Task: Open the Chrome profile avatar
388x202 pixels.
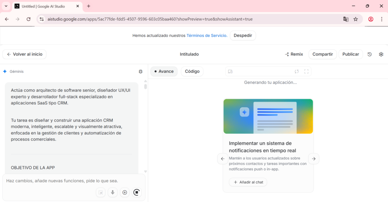Action: tap(371, 19)
